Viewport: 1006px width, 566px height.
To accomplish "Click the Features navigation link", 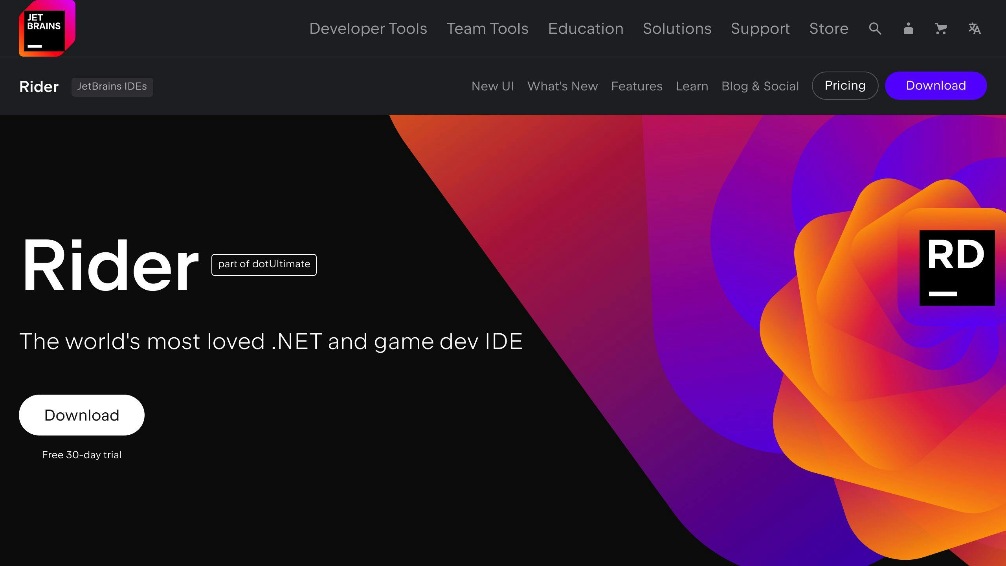I will coord(636,86).
